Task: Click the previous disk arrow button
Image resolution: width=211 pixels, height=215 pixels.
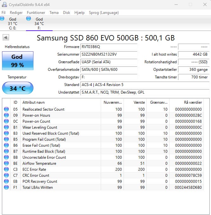Action: coord(6,37)
